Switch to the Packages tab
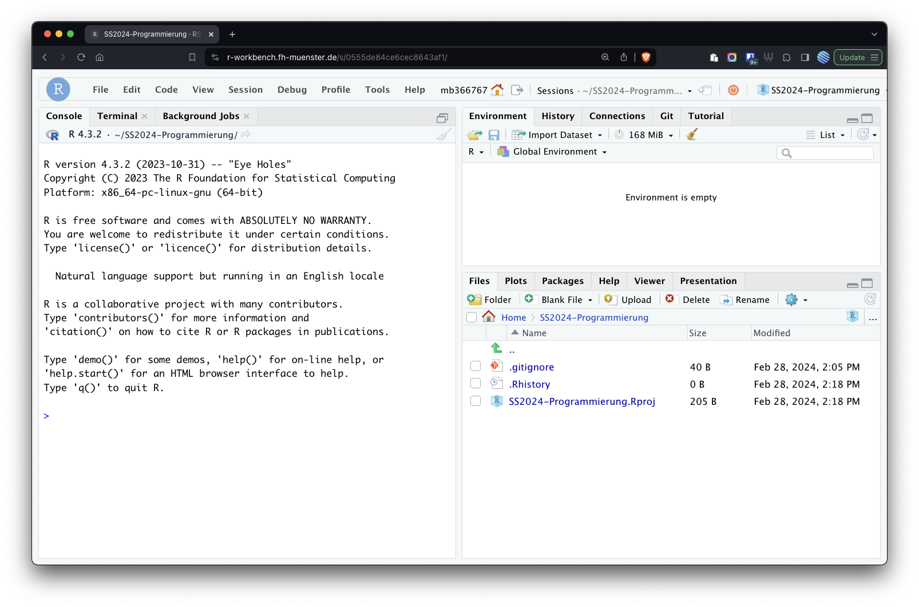 click(563, 281)
